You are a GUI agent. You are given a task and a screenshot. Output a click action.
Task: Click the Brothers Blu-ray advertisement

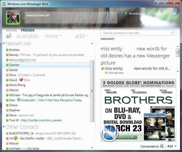tap(138, 110)
